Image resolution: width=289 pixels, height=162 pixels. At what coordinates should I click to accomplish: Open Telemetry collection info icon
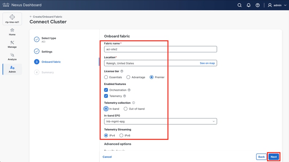click(134, 103)
